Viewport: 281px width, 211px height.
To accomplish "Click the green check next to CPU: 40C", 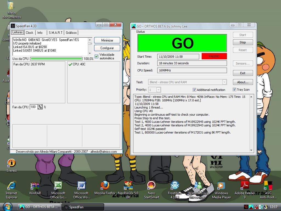I will tap(70, 64).
